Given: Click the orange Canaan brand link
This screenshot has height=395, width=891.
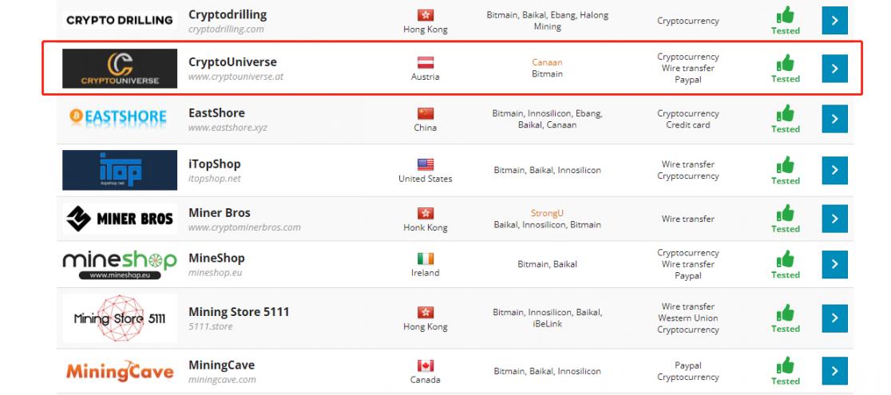Looking at the screenshot, I should click(547, 62).
